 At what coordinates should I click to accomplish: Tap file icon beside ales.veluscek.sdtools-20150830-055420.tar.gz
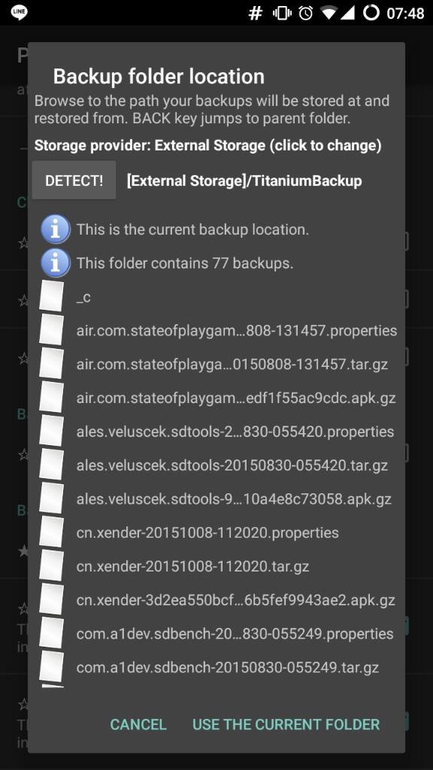click(52, 465)
